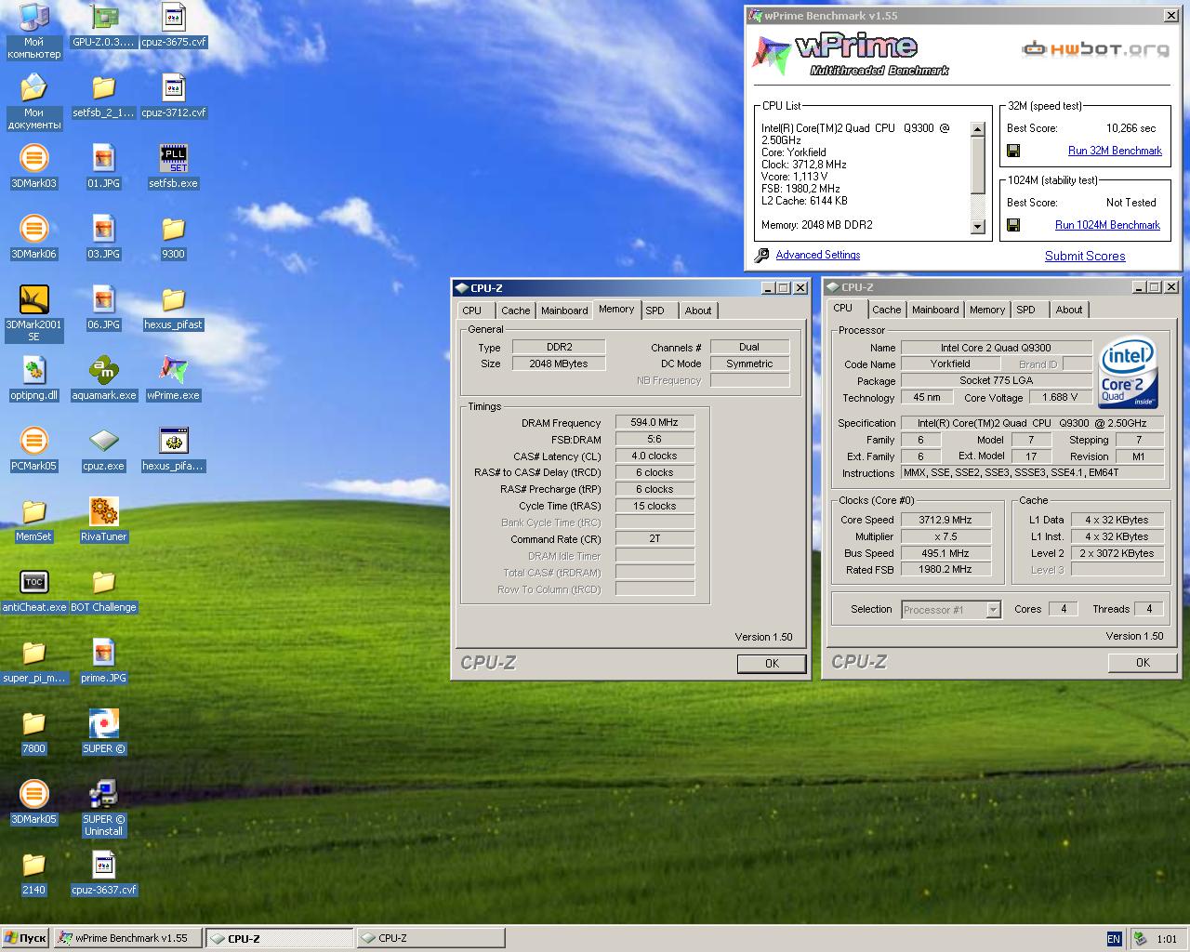Select the second CPU-Z taskbar button

(x=430, y=938)
